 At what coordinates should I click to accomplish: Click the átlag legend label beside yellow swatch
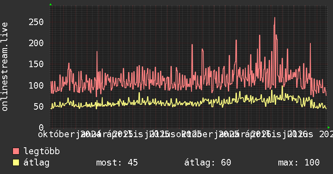pyautogui.click(x=36, y=163)
